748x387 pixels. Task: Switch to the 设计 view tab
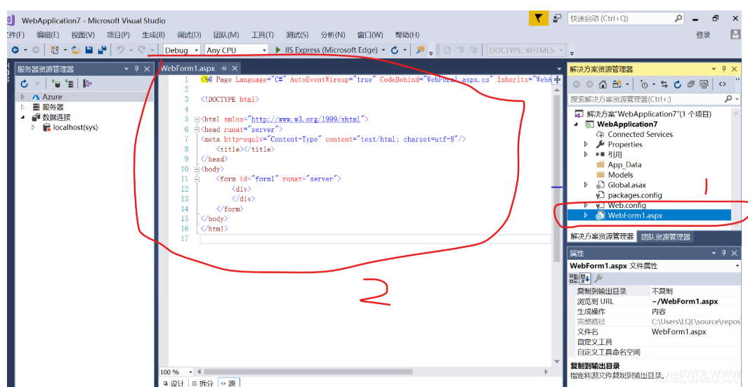(x=173, y=383)
